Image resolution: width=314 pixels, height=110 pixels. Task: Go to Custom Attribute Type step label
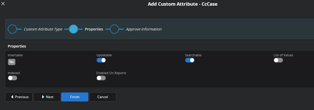(43, 29)
